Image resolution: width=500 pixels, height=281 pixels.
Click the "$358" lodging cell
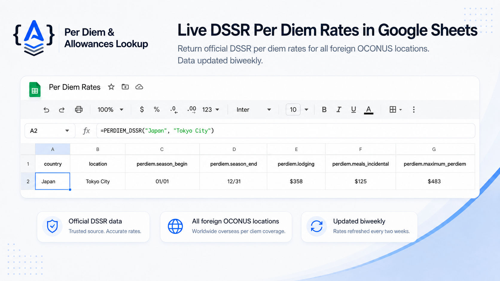coord(296,181)
